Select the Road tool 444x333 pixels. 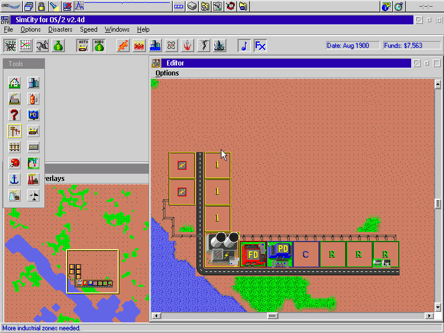coord(33,147)
